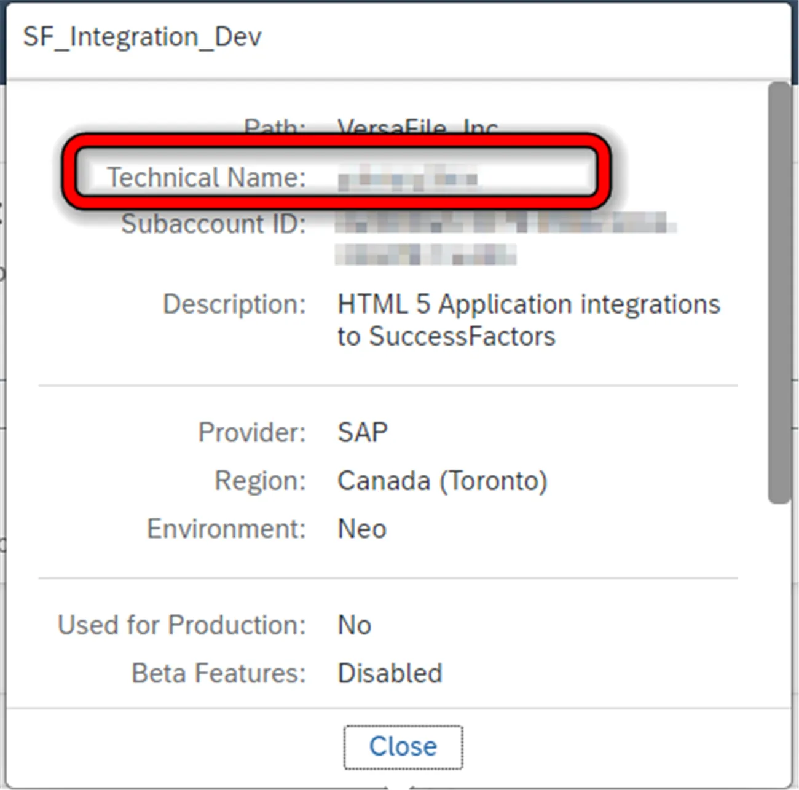Select the provider value 'SAP'
This screenshot has width=799, height=790.
point(363,432)
